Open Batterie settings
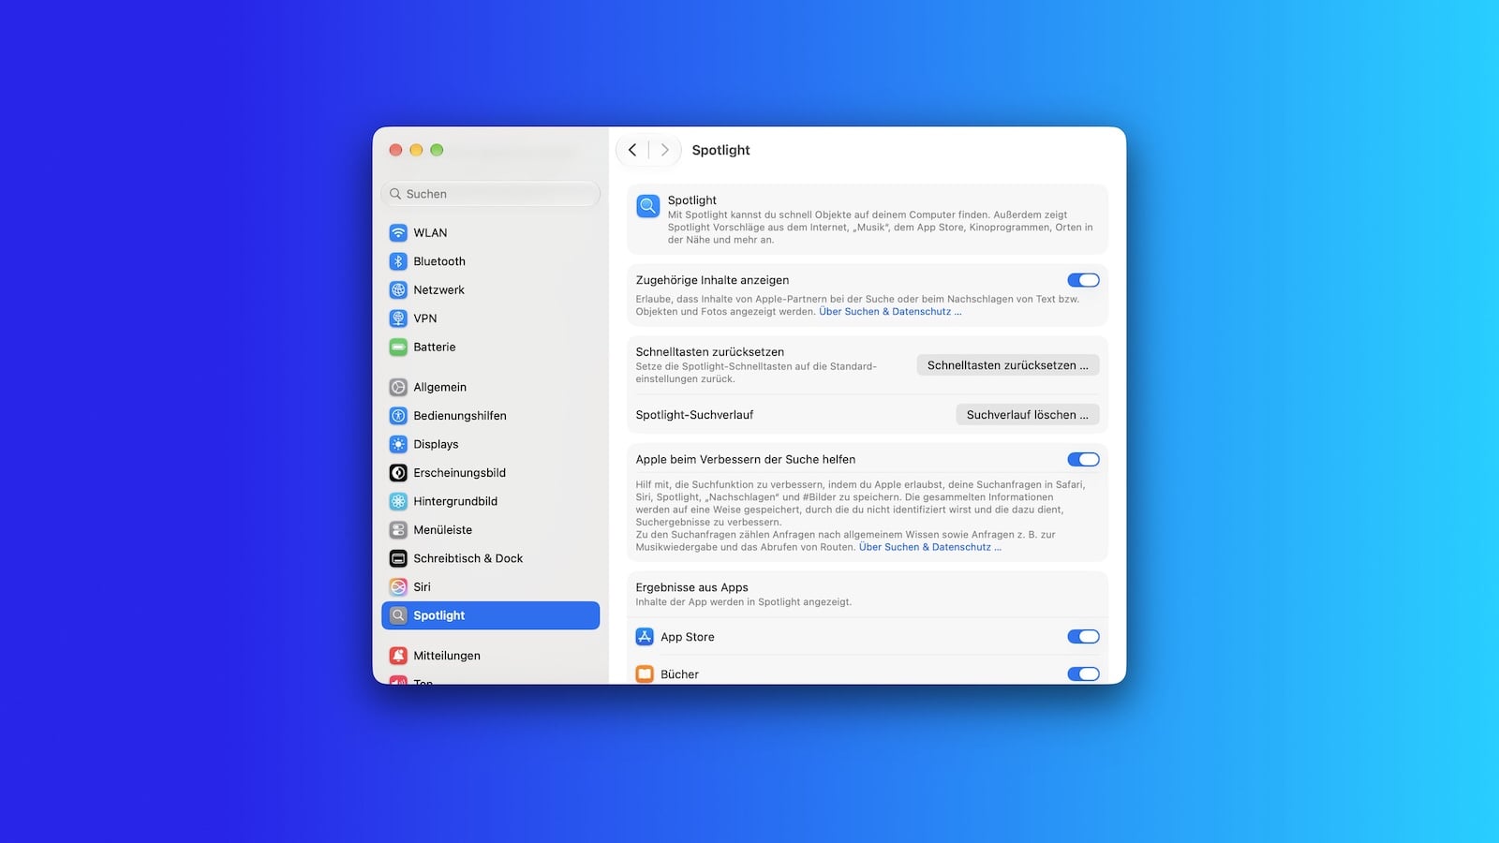Viewport: 1499px width, 843px height. pyautogui.click(x=491, y=347)
